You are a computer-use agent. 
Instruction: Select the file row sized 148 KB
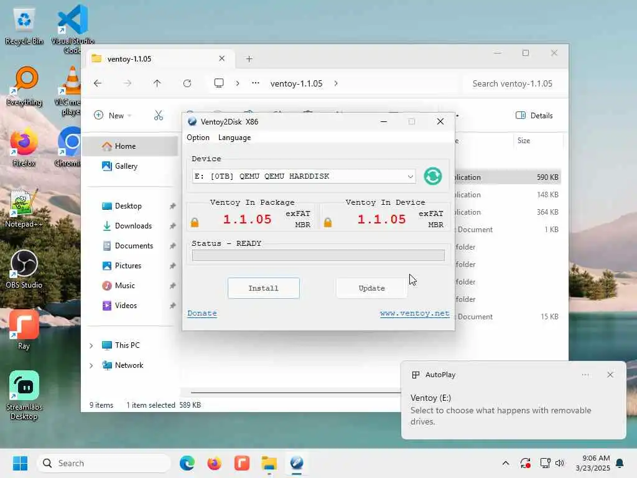[x=508, y=195]
